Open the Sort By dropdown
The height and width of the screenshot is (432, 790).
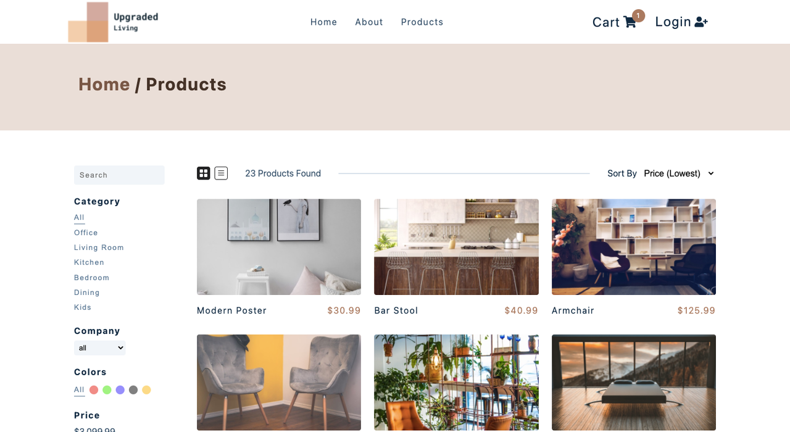[x=679, y=173]
